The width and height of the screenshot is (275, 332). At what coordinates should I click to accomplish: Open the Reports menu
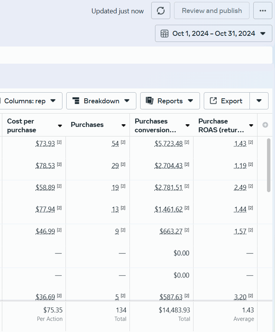tap(170, 101)
